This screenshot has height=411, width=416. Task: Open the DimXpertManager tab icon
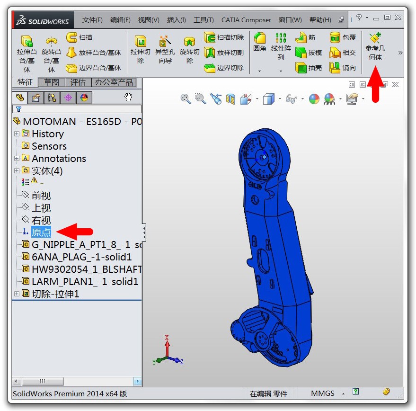point(68,98)
